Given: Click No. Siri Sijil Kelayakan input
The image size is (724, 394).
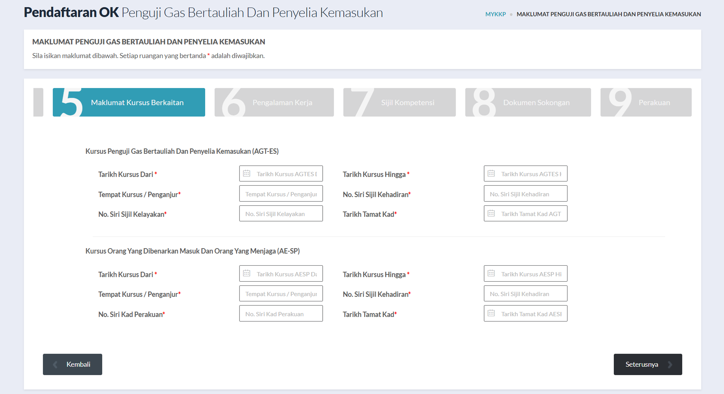Looking at the screenshot, I should [281, 214].
